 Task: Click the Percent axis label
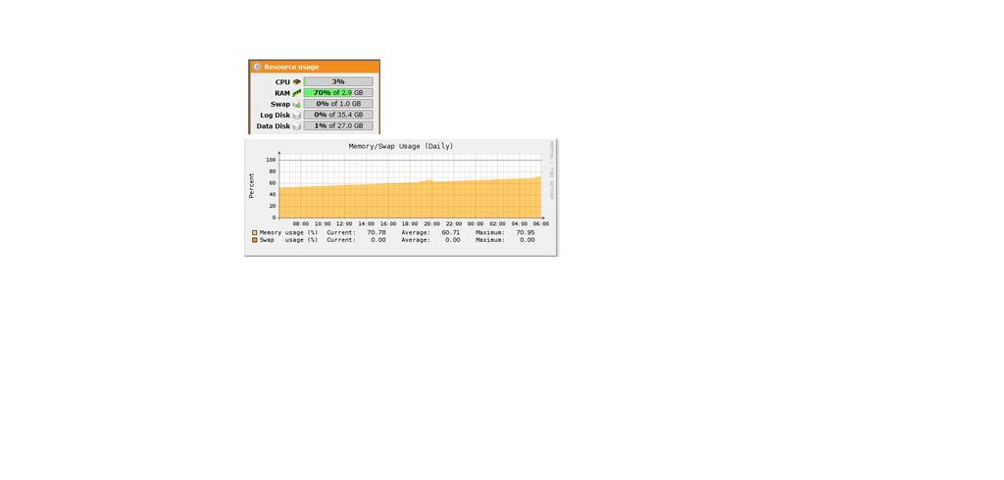click(x=252, y=185)
